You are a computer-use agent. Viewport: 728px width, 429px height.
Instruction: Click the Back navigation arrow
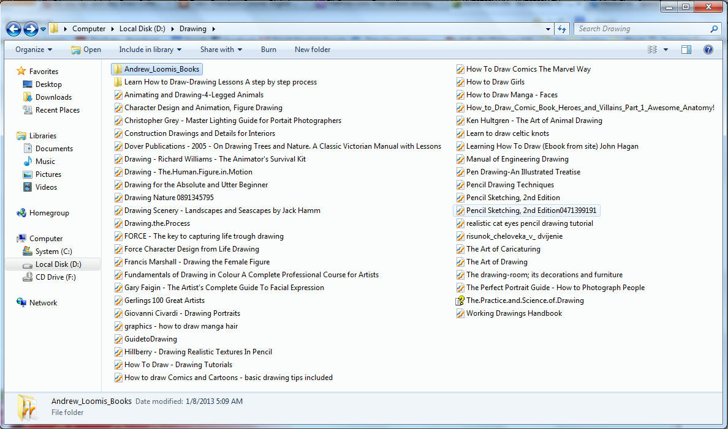(13, 29)
